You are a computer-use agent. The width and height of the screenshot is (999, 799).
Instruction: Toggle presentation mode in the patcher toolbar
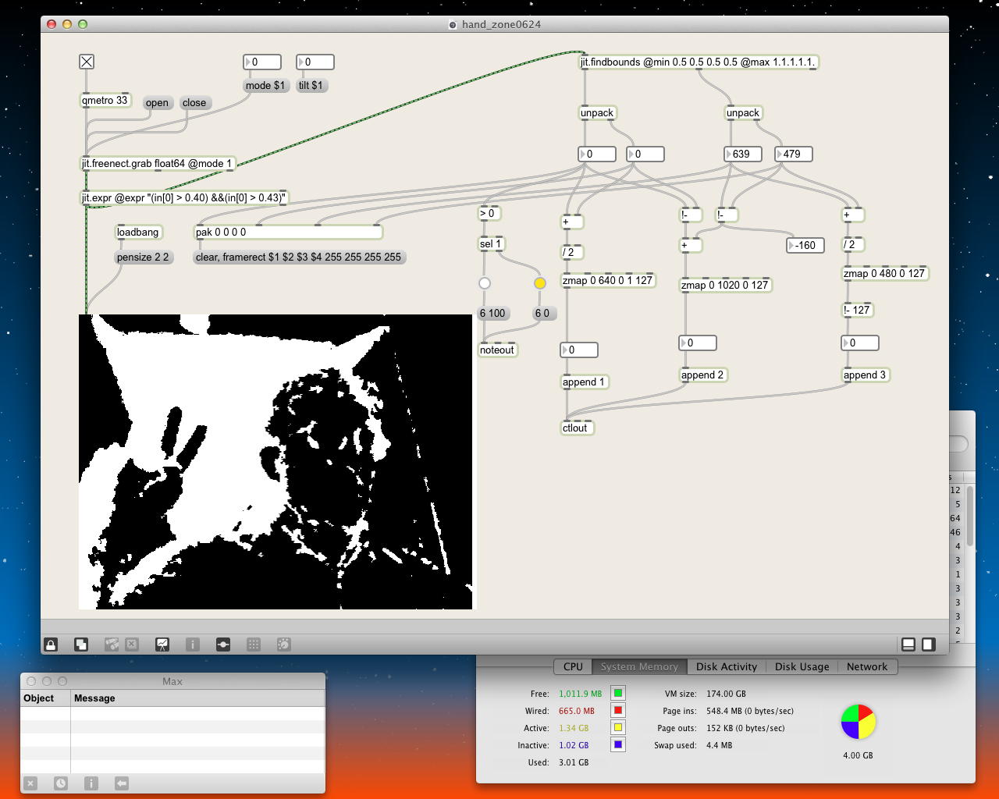pyautogui.click(x=162, y=645)
